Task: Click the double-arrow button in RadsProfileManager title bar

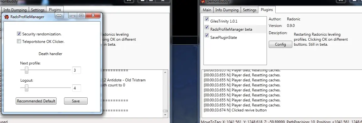Action: click(59, 15)
